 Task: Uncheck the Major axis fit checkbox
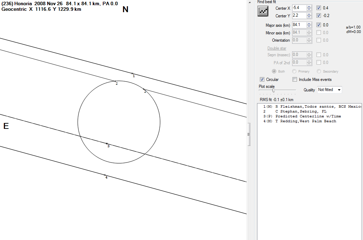click(319, 25)
